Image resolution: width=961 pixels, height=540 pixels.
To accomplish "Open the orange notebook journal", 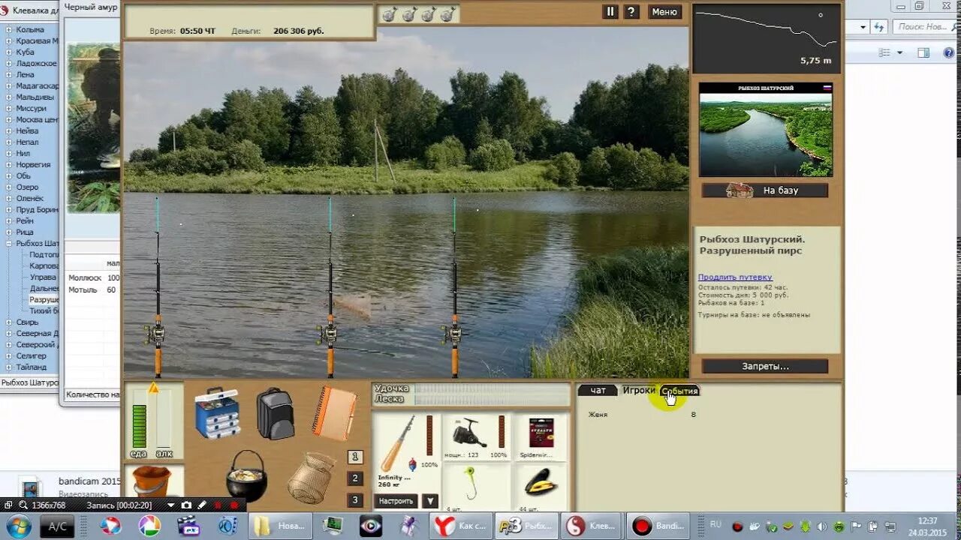I will pos(334,412).
